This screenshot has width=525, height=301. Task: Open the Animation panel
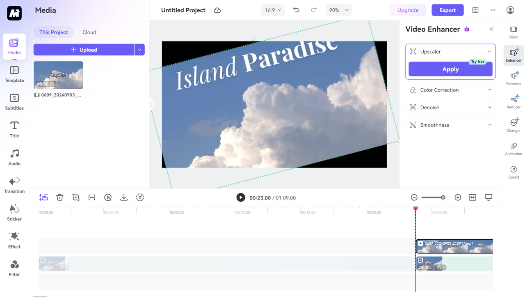[x=513, y=149]
